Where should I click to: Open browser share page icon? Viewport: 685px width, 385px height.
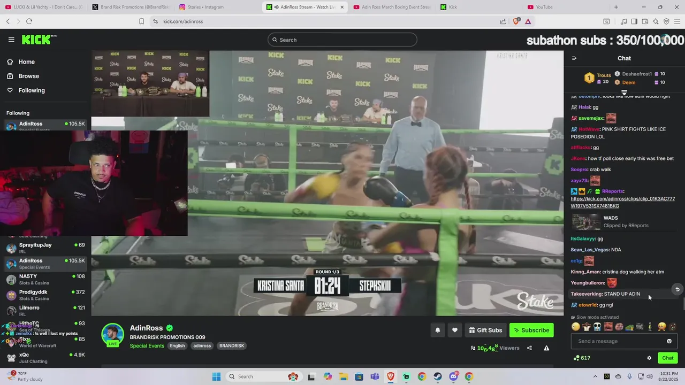[x=503, y=21]
